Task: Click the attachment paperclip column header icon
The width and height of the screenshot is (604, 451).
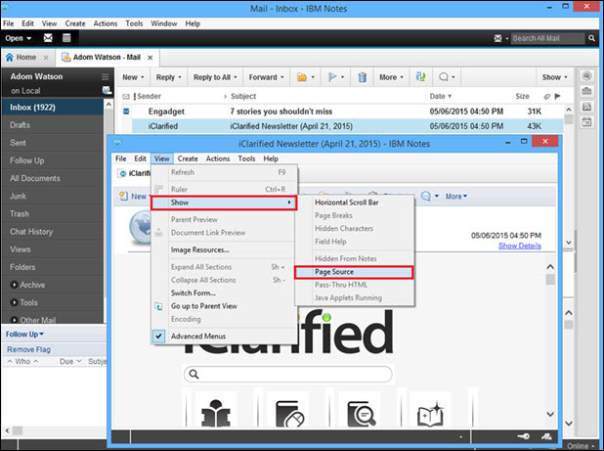Action: pyautogui.click(x=546, y=97)
